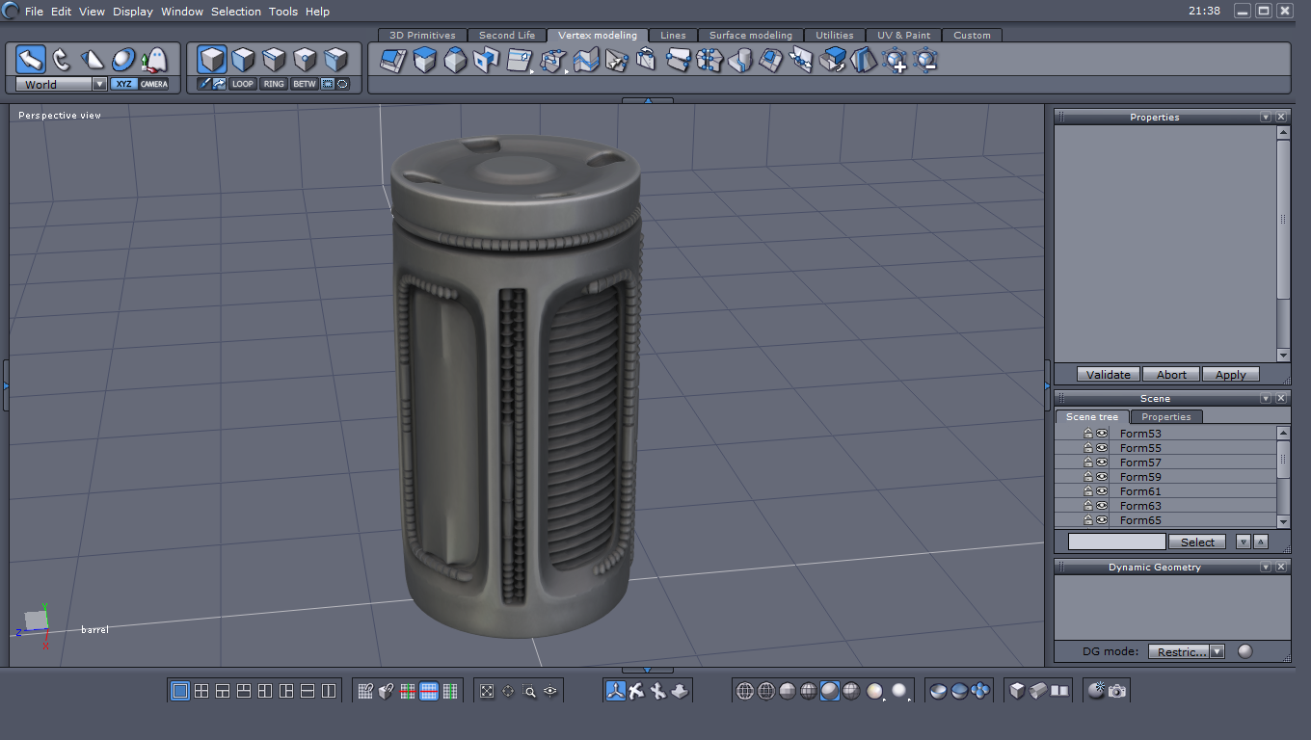Click the RING selection button
The image size is (1311, 740).
click(x=274, y=84)
